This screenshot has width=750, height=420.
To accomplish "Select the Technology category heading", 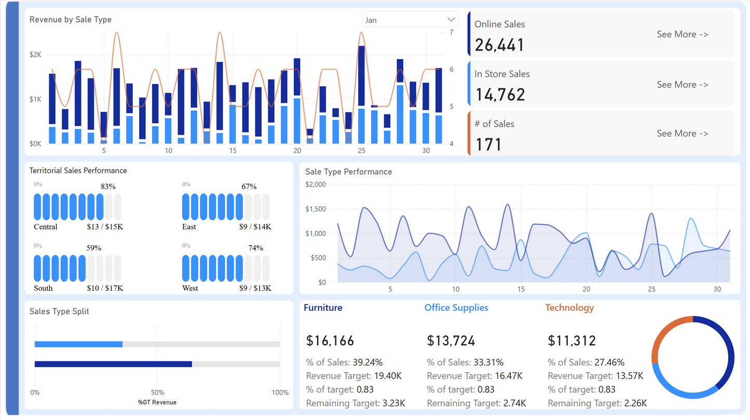I will point(569,307).
